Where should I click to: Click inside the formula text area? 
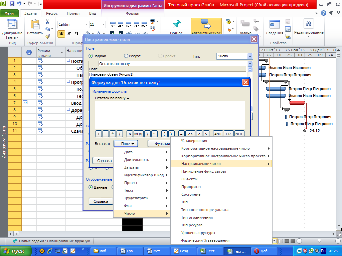pyautogui.click(x=170, y=115)
